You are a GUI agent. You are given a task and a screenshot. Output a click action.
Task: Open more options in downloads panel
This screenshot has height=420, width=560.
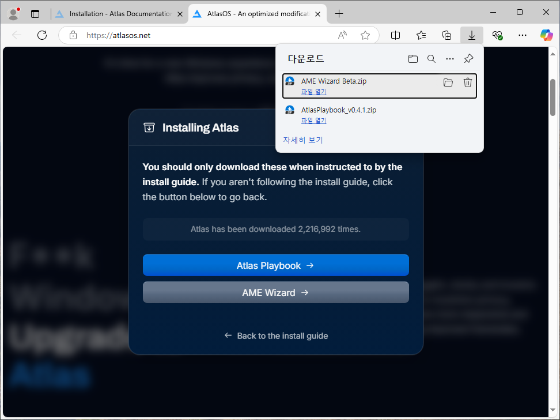click(x=450, y=59)
